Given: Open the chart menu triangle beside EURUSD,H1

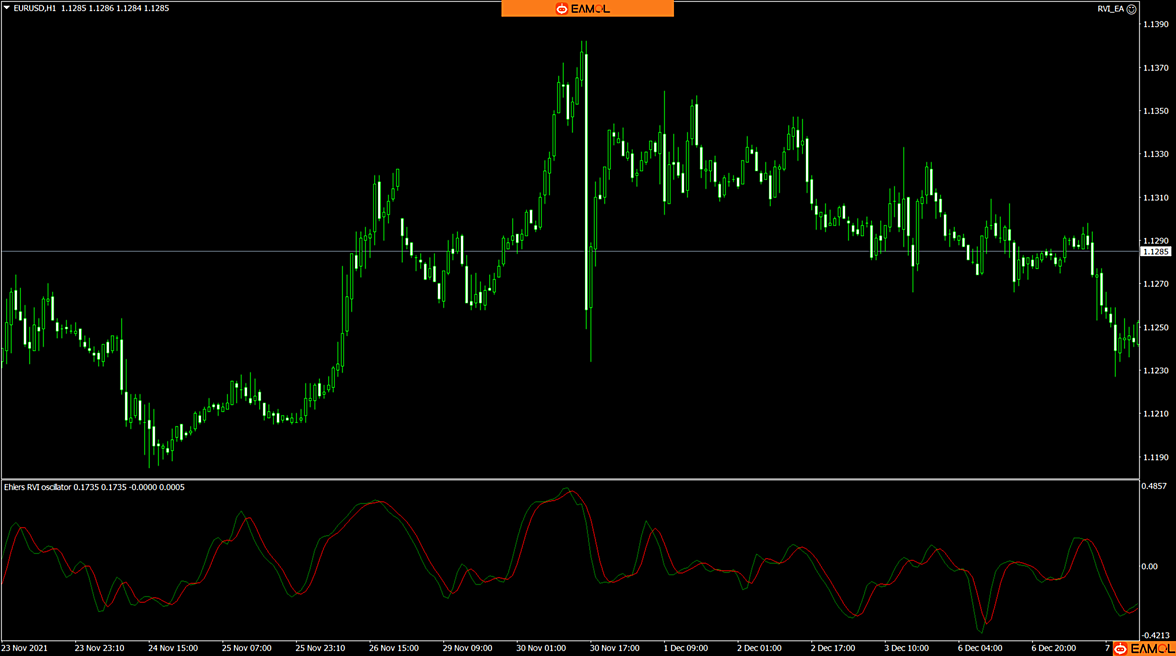Looking at the screenshot, I should [x=6, y=8].
